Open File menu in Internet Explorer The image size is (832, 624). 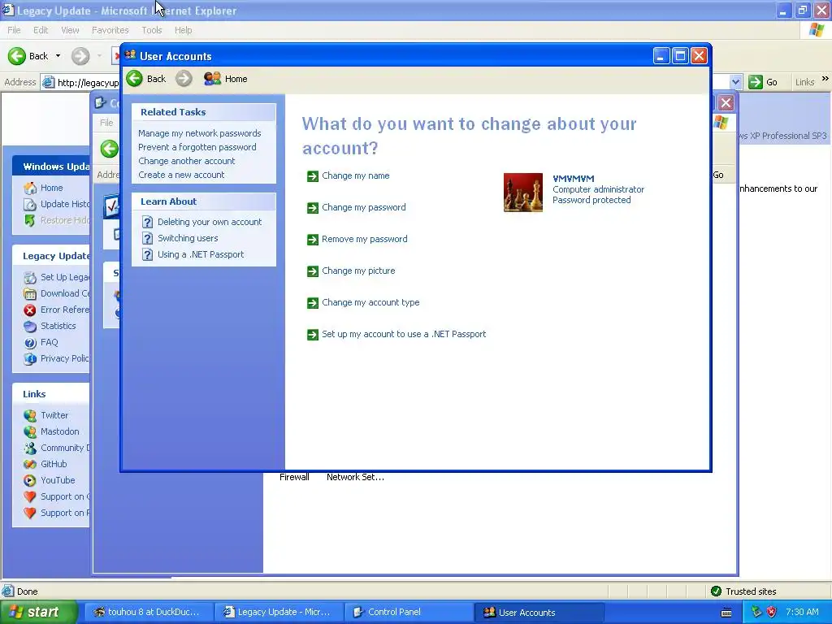(14, 30)
